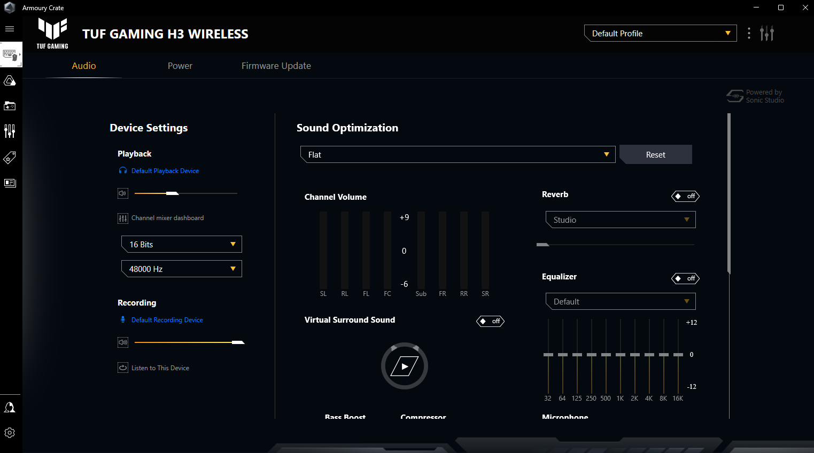Open the User Center profile icon
814x453 pixels.
pos(10,408)
